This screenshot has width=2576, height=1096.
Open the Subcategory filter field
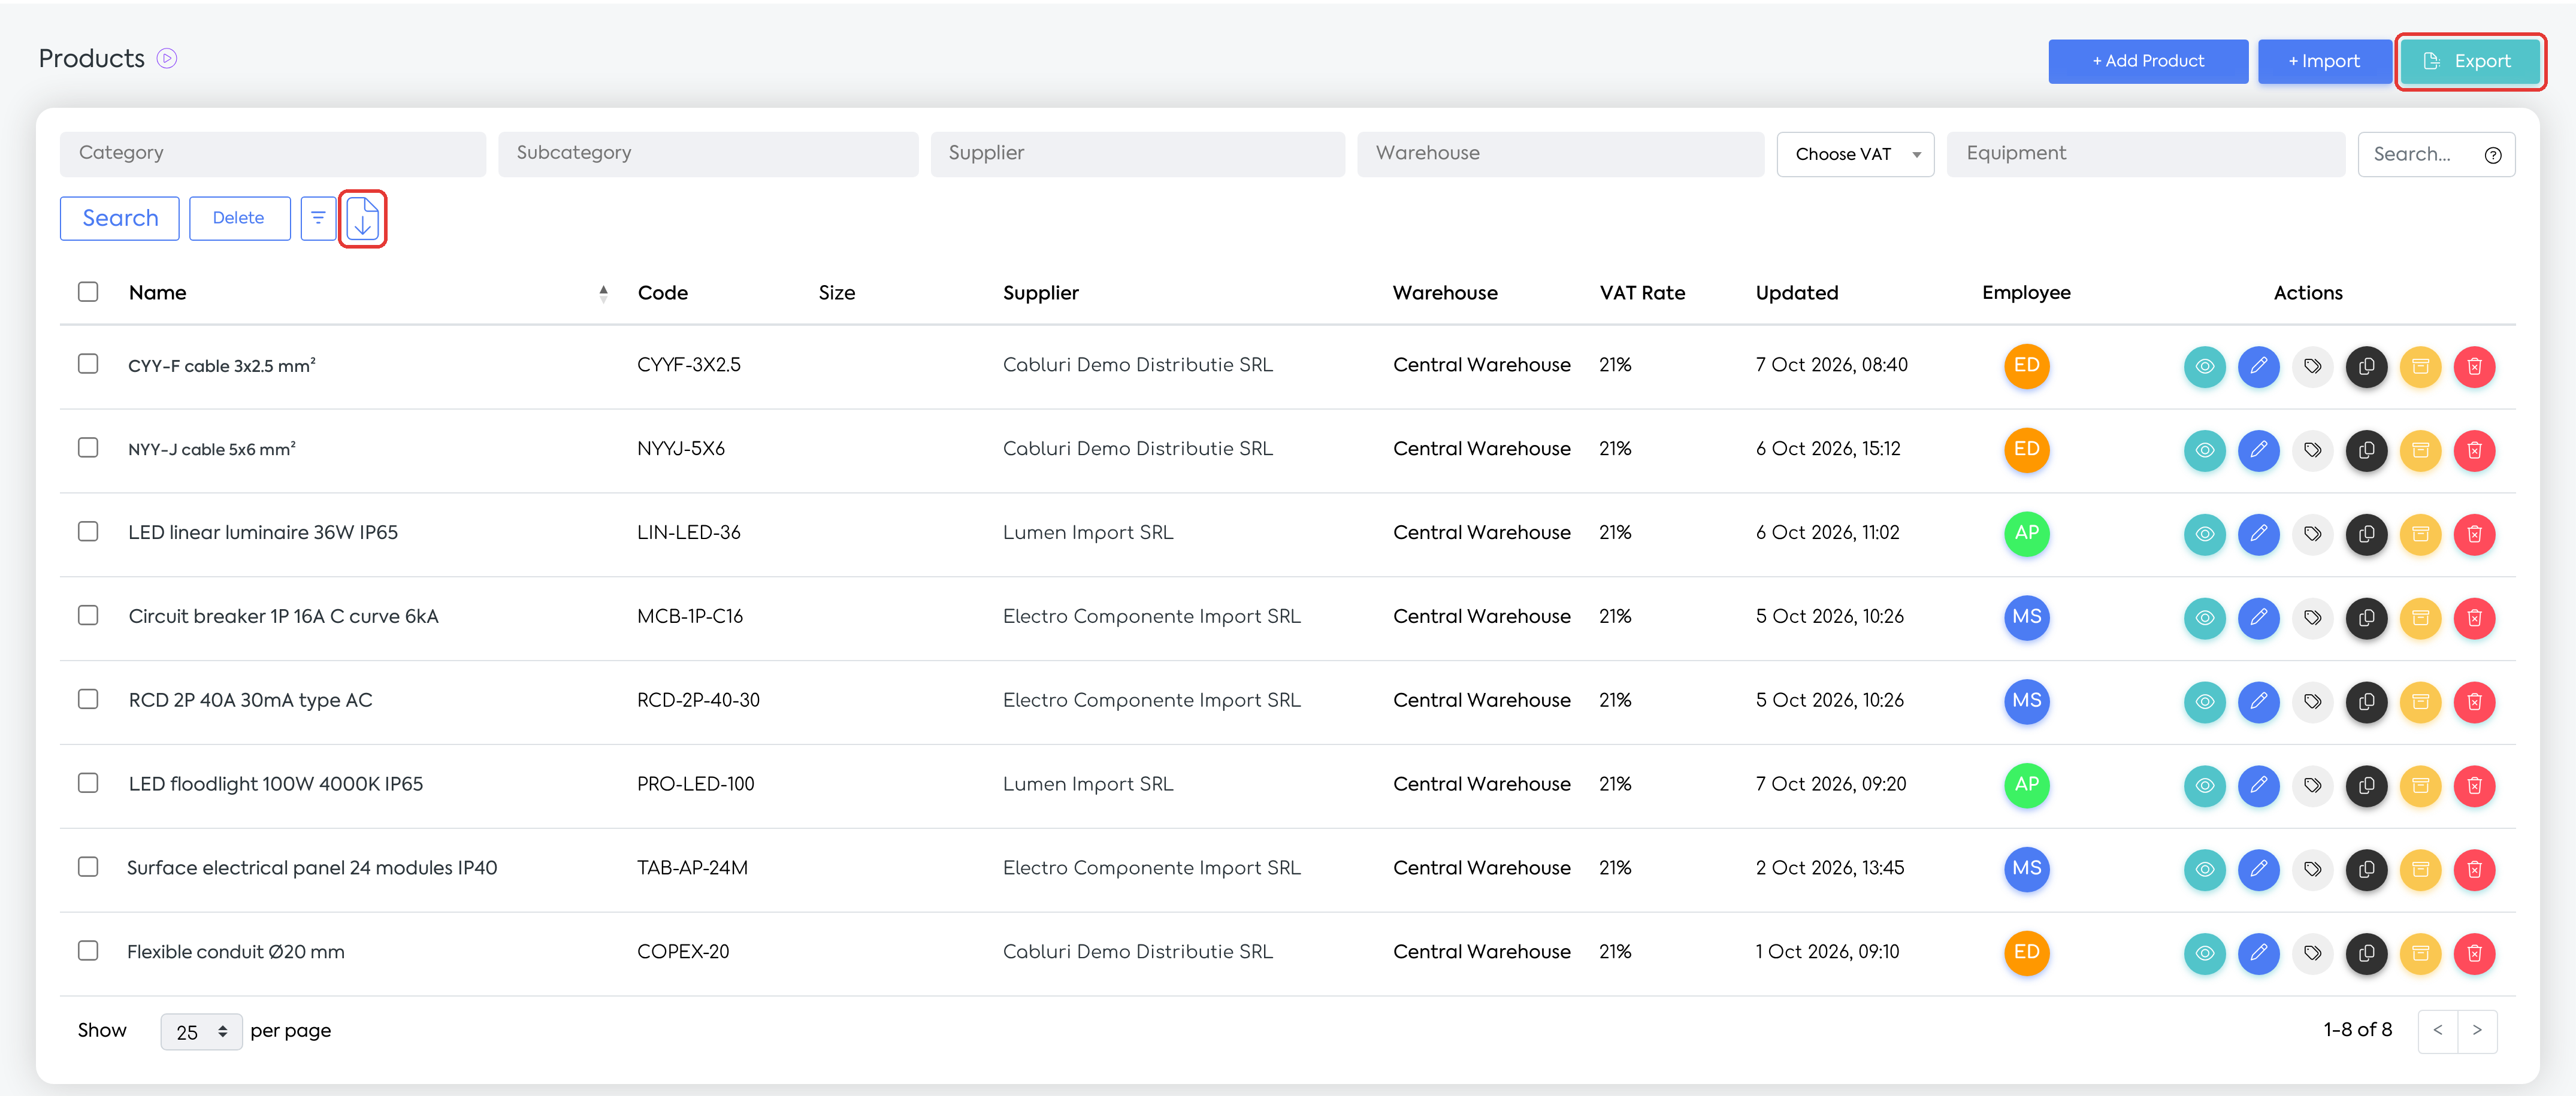click(x=708, y=154)
